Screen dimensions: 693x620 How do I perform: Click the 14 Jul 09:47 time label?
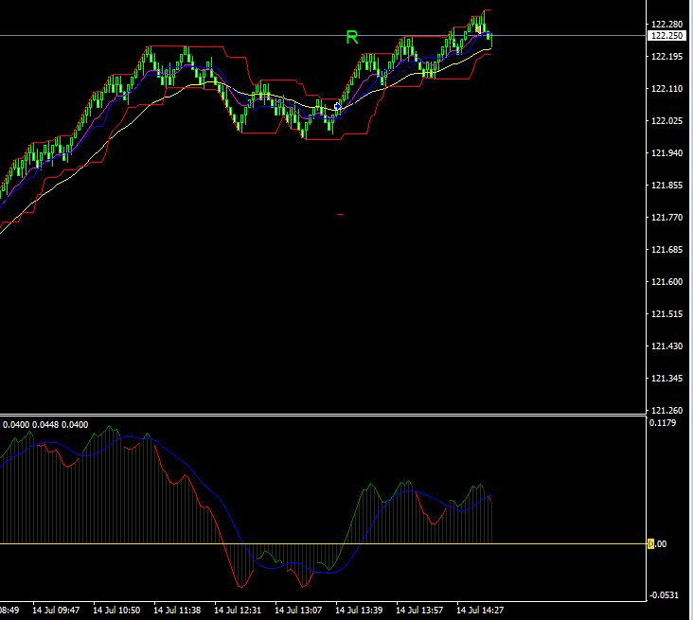pyautogui.click(x=56, y=611)
